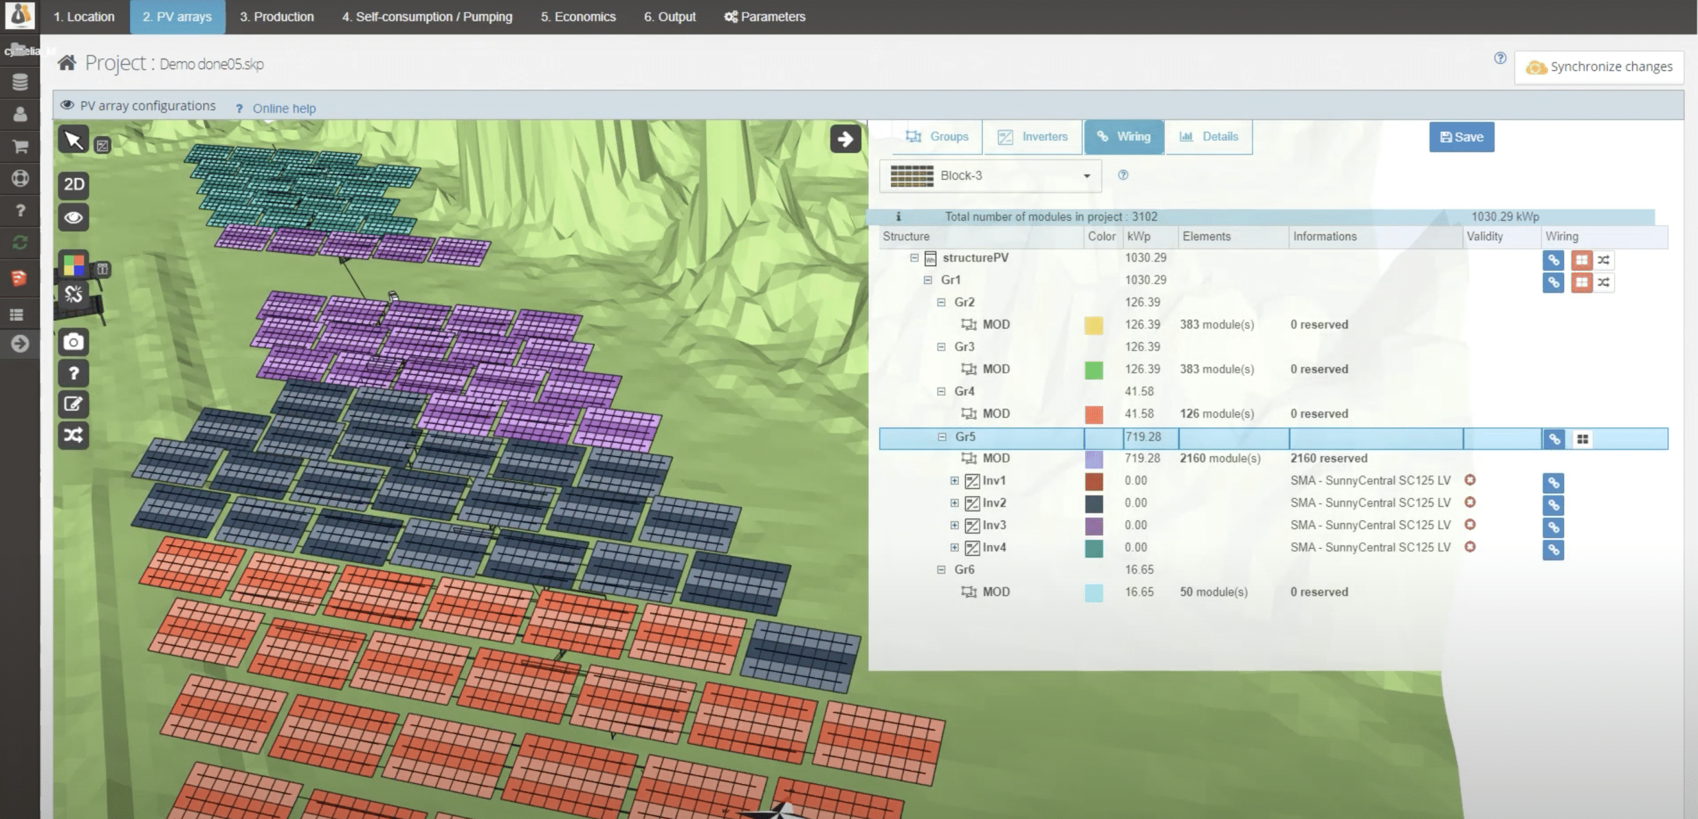Click the grid icon on Gr5 row
The width and height of the screenshot is (1698, 819).
[x=1583, y=439]
